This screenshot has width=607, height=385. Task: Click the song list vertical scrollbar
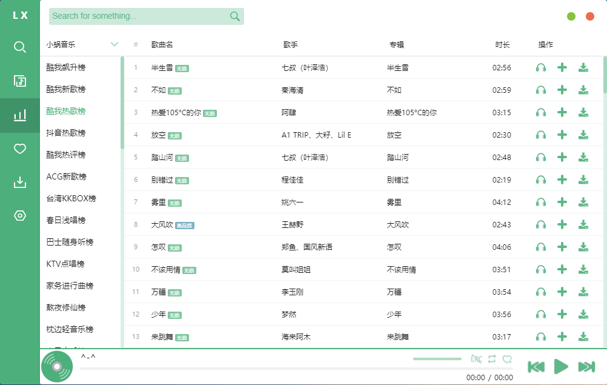(x=605, y=75)
